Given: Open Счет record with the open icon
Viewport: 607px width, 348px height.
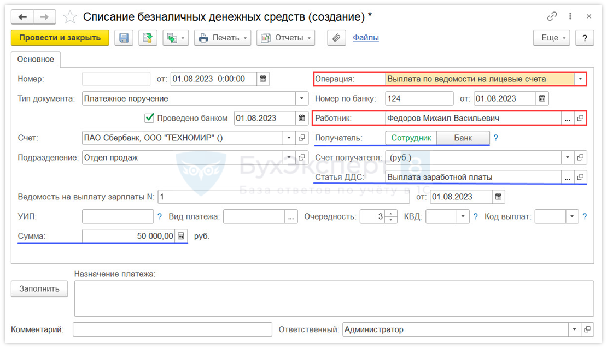Looking at the screenshot, I should [301, 138].
